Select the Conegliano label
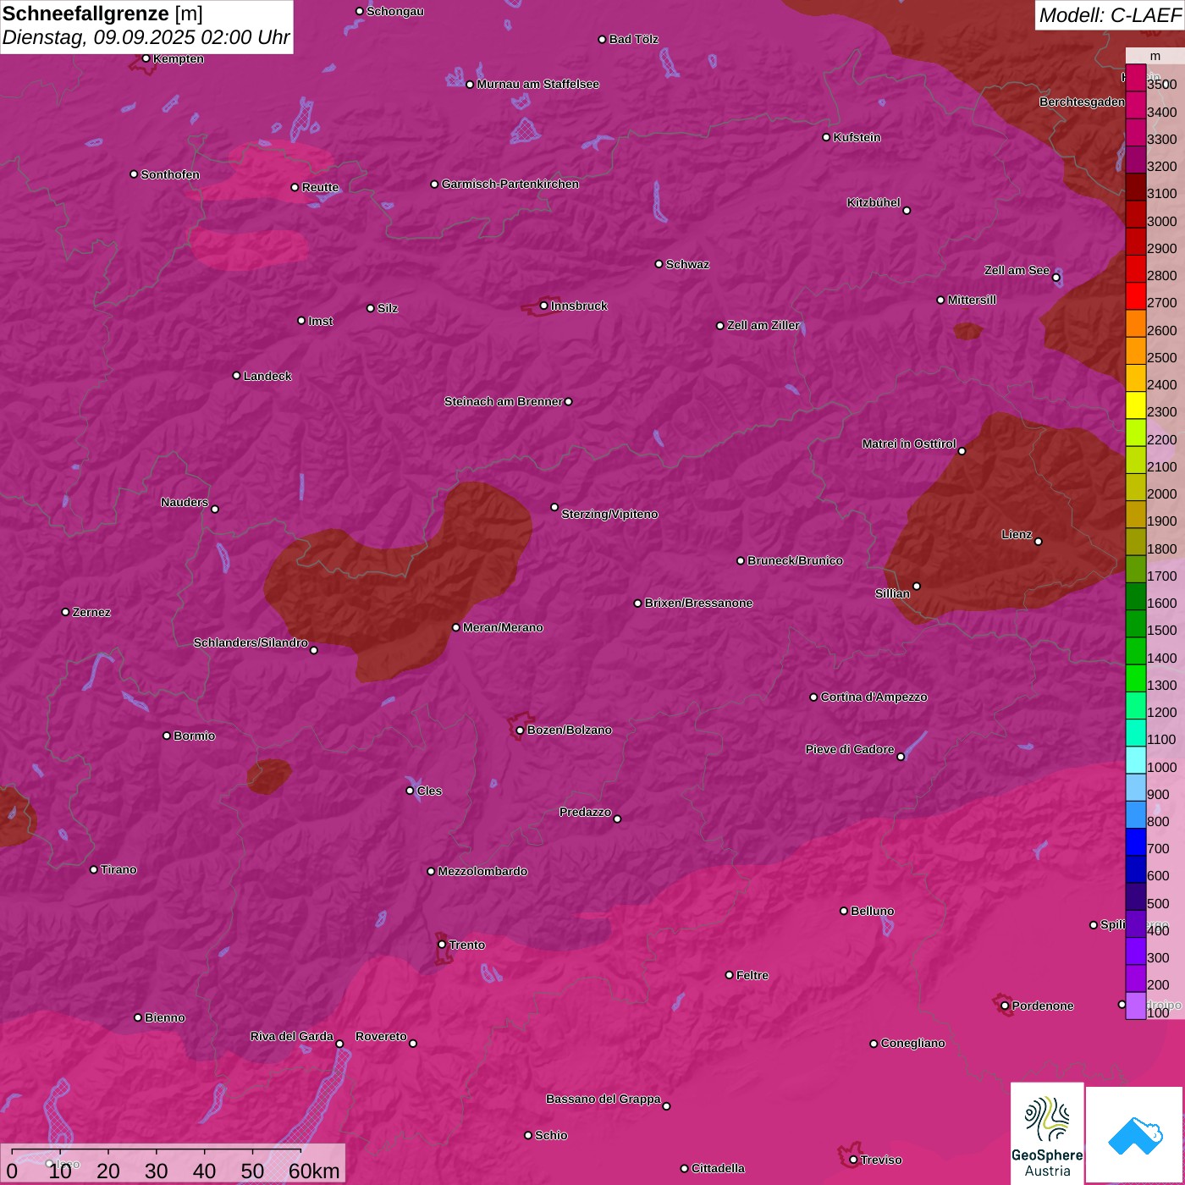The height and width of the screenshot is (1185, 1185). [912, 1043]
